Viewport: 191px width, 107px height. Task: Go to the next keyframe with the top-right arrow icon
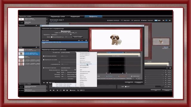point(170,21)
